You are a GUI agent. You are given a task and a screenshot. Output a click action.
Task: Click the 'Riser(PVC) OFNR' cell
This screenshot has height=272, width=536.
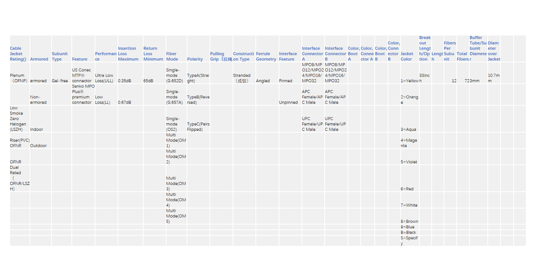(20, 140)
